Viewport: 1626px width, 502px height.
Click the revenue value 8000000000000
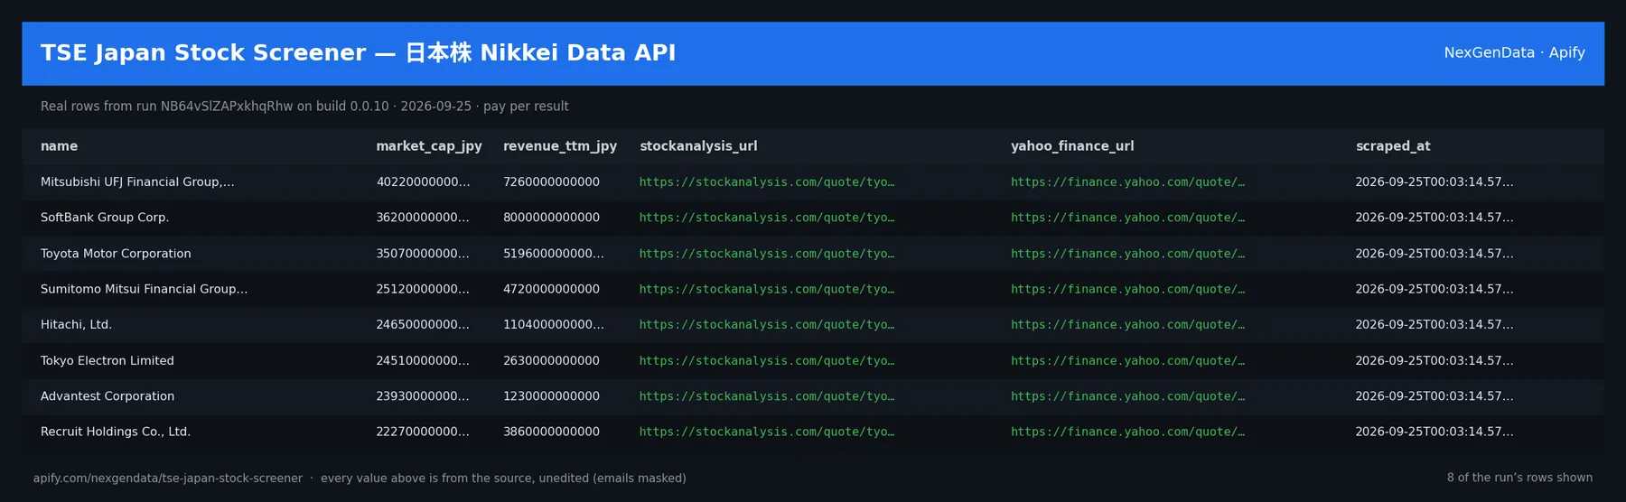click(551, 218)
